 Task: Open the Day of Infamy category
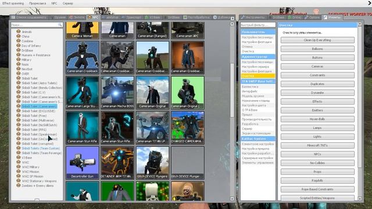point(31,46)
